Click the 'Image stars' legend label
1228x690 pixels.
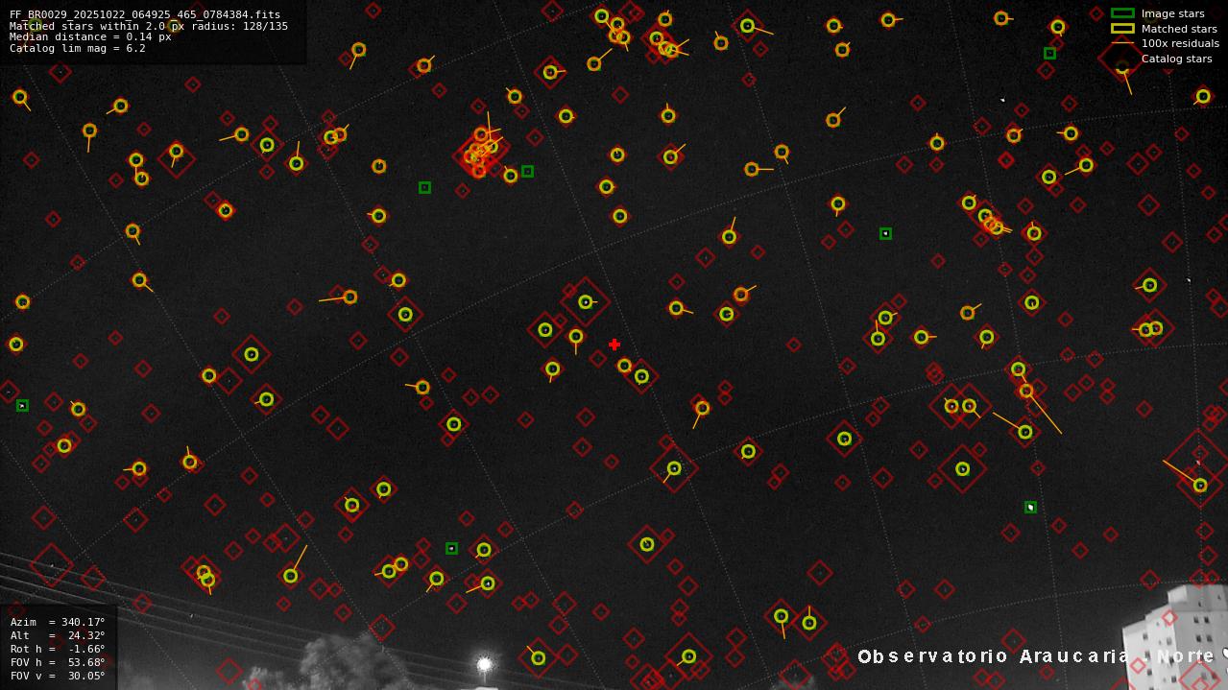(1172, 14)
